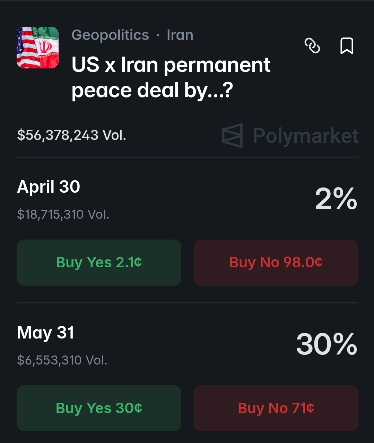
Task: Click the 2% probability for April 30
Action: click(x=336, y=199)
